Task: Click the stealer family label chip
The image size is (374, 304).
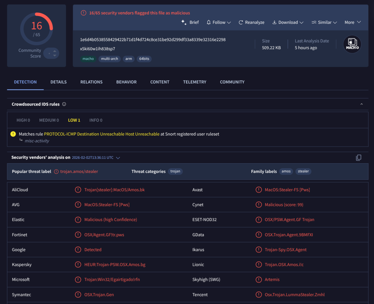Action: click(303, 171)
